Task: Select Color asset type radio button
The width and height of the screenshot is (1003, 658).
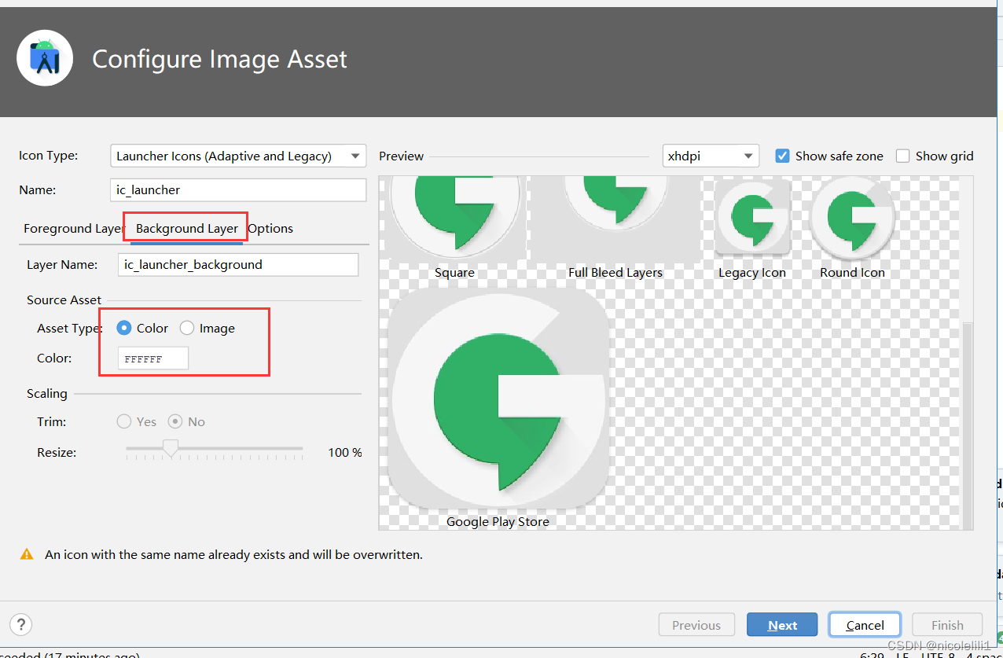Action: coord(124,328)
